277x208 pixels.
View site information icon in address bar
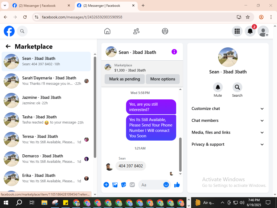[37, 17]
